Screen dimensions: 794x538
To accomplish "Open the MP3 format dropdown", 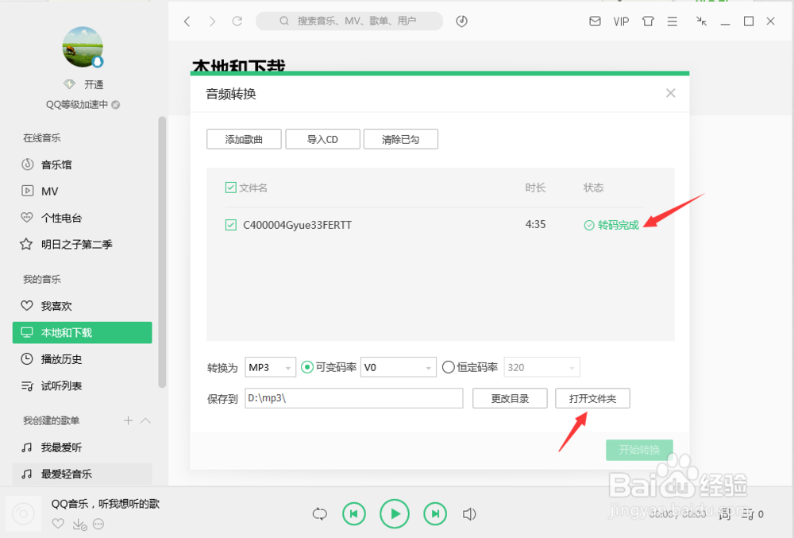I will (270, 367).
